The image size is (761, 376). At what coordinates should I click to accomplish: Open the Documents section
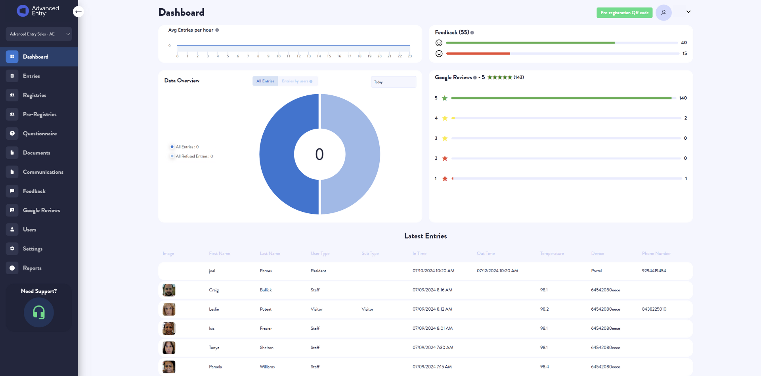(36, 153)
